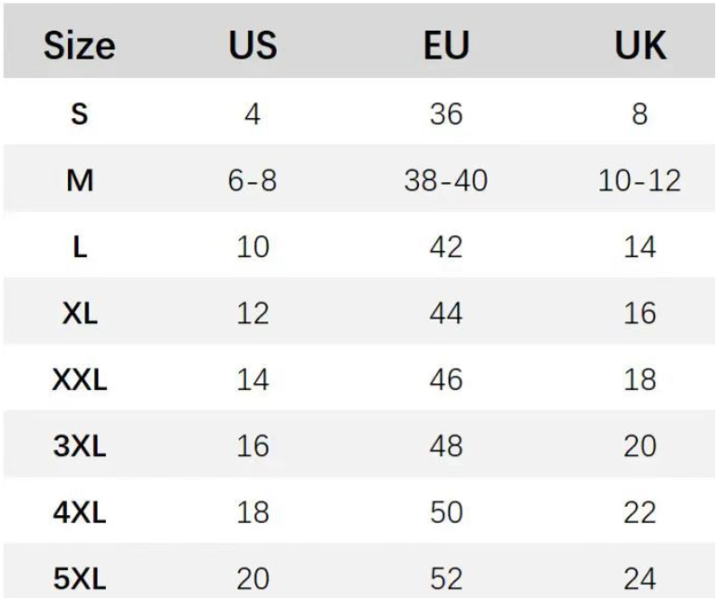
Task: Click EU value 38-40 in M row
Action: [446, 180]
